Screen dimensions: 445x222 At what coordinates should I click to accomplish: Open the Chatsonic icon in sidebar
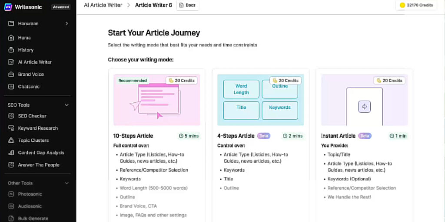point(11,86)
